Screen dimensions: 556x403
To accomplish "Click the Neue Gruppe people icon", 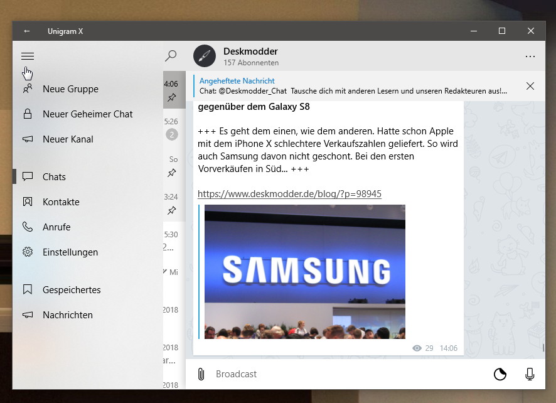I will (x=28, y=89).
